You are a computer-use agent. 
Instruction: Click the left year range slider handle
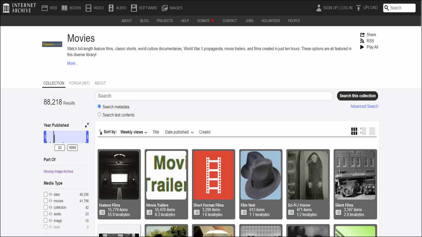45,137
